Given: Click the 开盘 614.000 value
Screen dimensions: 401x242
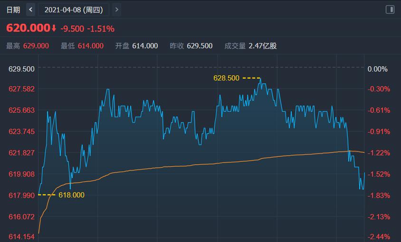Looking at the screenshot, I should tap(145, 46).
